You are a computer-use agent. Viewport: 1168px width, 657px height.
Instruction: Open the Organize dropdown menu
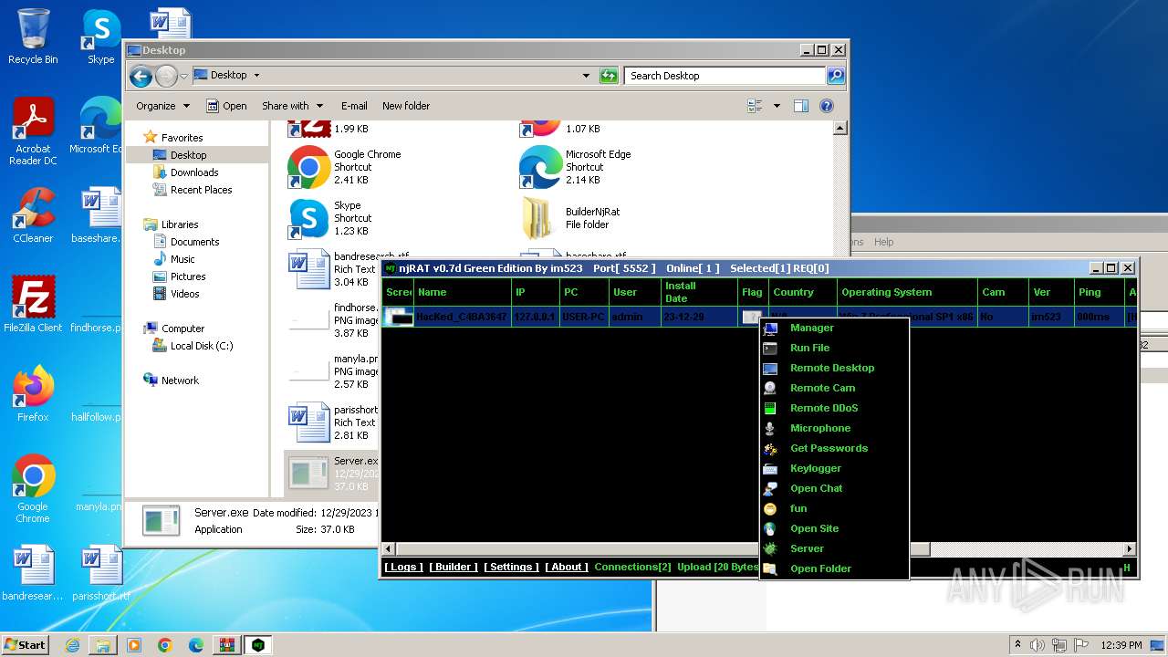click(x=162, y=106)
